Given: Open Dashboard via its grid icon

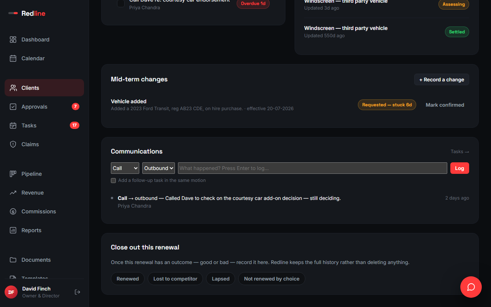Looking at the screenshot, I should point(13,40).
